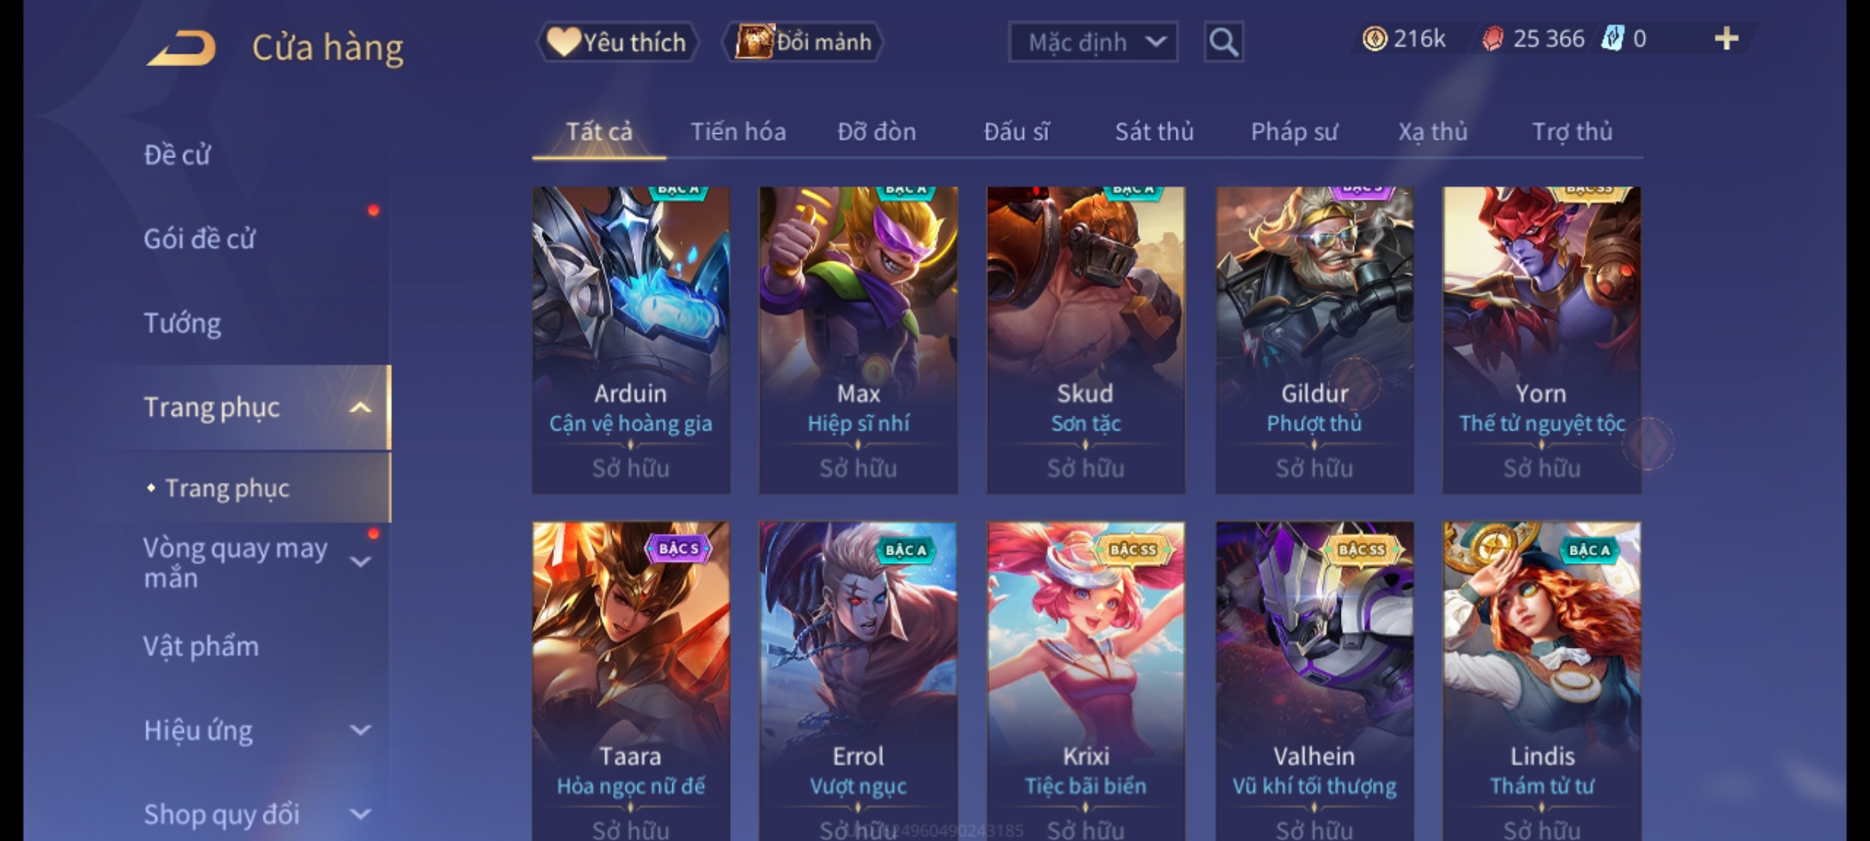This screenshot has width=1870, height=841.
Task: Tap the blue voucher currency icon
Action: point(1612,39)
